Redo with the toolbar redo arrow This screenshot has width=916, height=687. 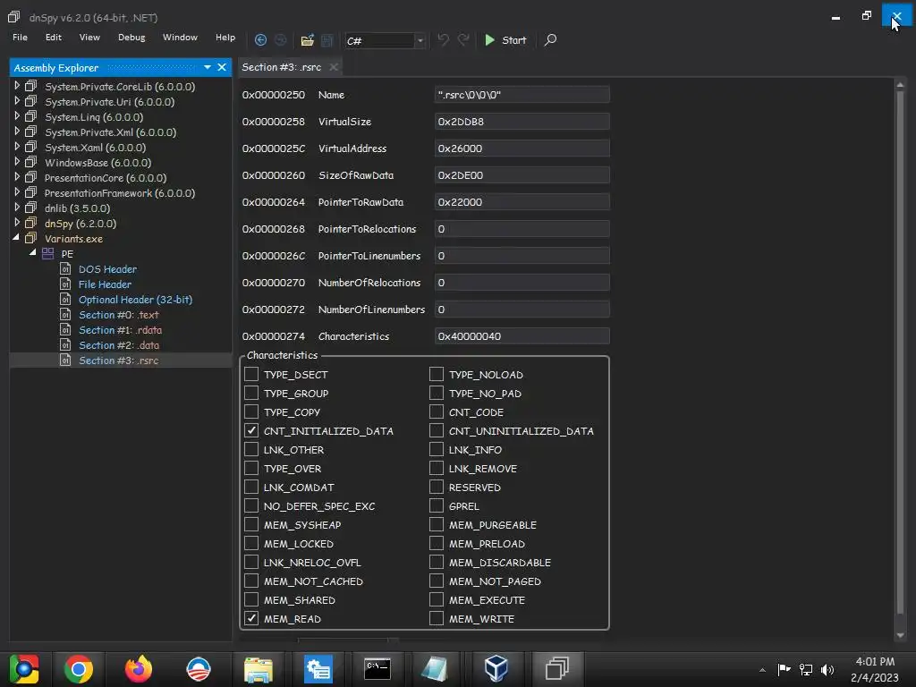(x=463, y=39)
